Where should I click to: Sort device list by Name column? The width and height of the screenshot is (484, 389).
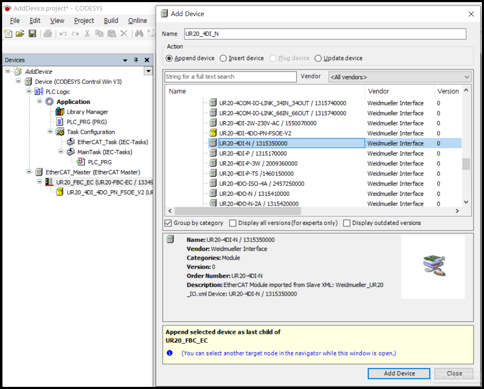point(265,91)
